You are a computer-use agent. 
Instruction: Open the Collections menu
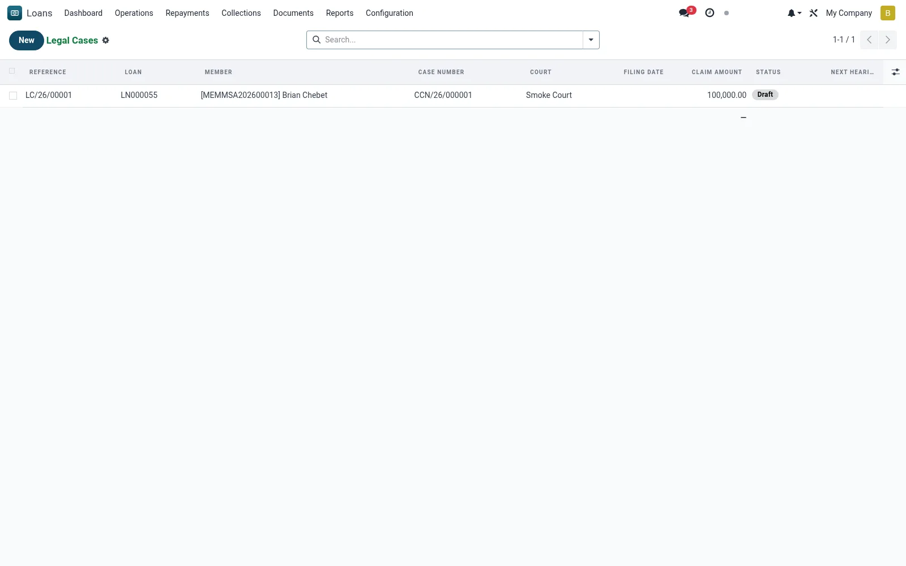click(x=241, y=13)
